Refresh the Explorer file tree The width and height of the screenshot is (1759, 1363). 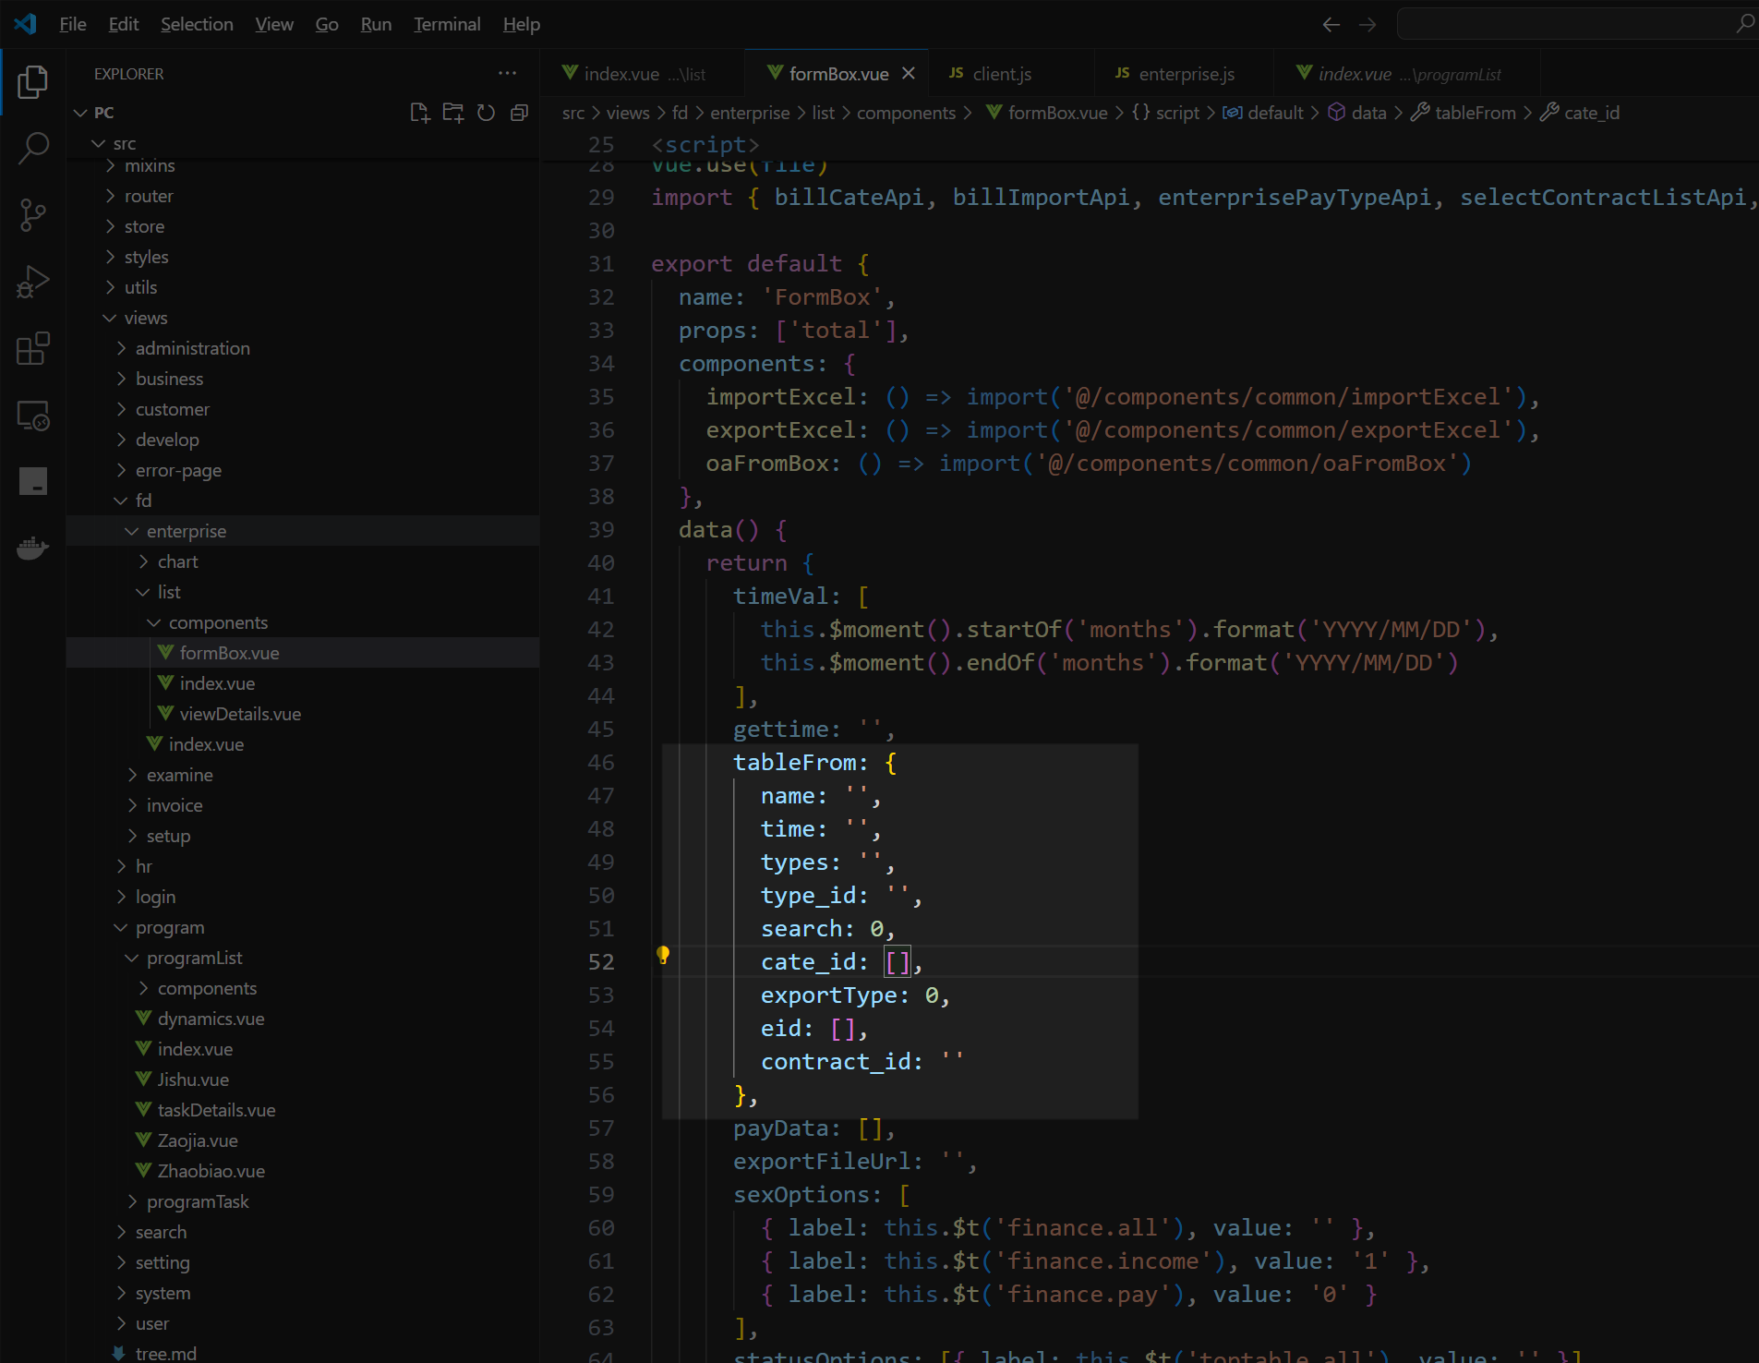click(x=486, y=113)
